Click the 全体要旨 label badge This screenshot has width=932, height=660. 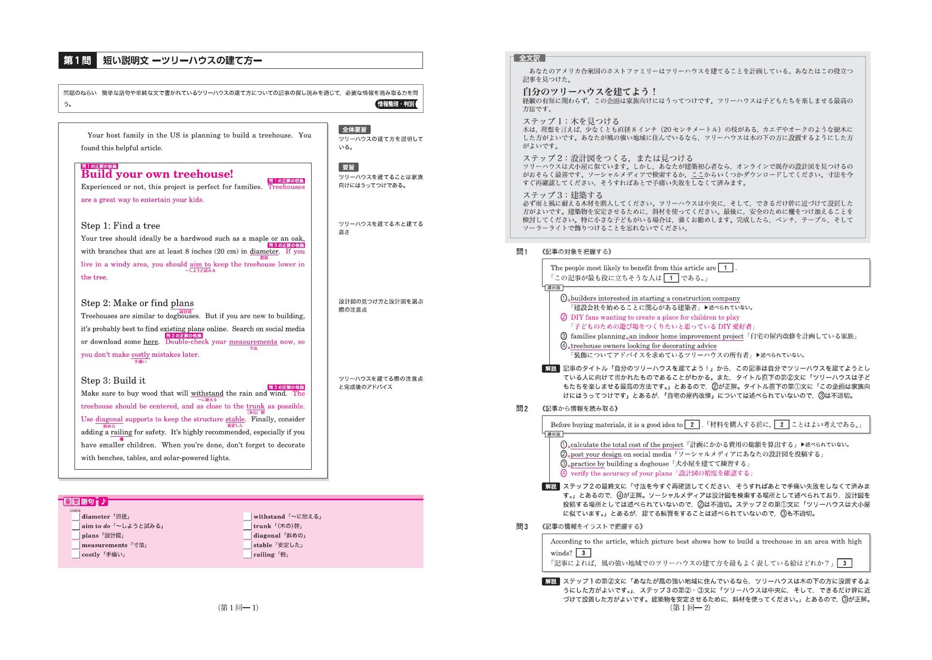click(x=354, y=130)
